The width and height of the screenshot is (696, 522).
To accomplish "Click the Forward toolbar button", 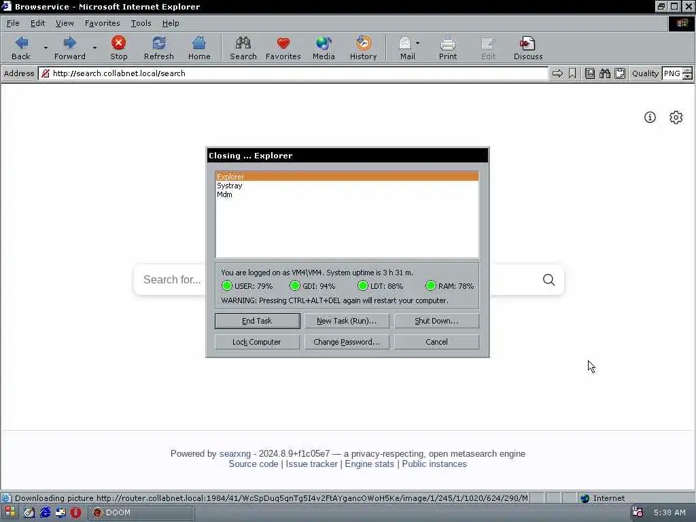I will [70, 48].
